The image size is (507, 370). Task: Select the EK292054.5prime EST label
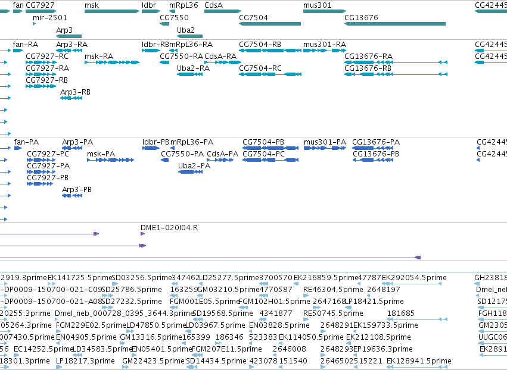click(x=414, y=277)
